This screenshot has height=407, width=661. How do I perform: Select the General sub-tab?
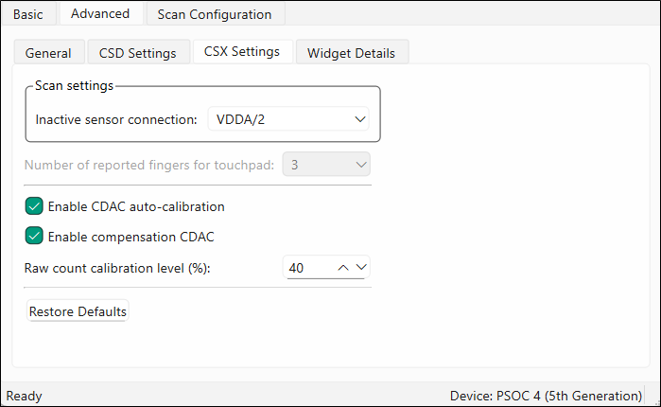click(48, 53)
